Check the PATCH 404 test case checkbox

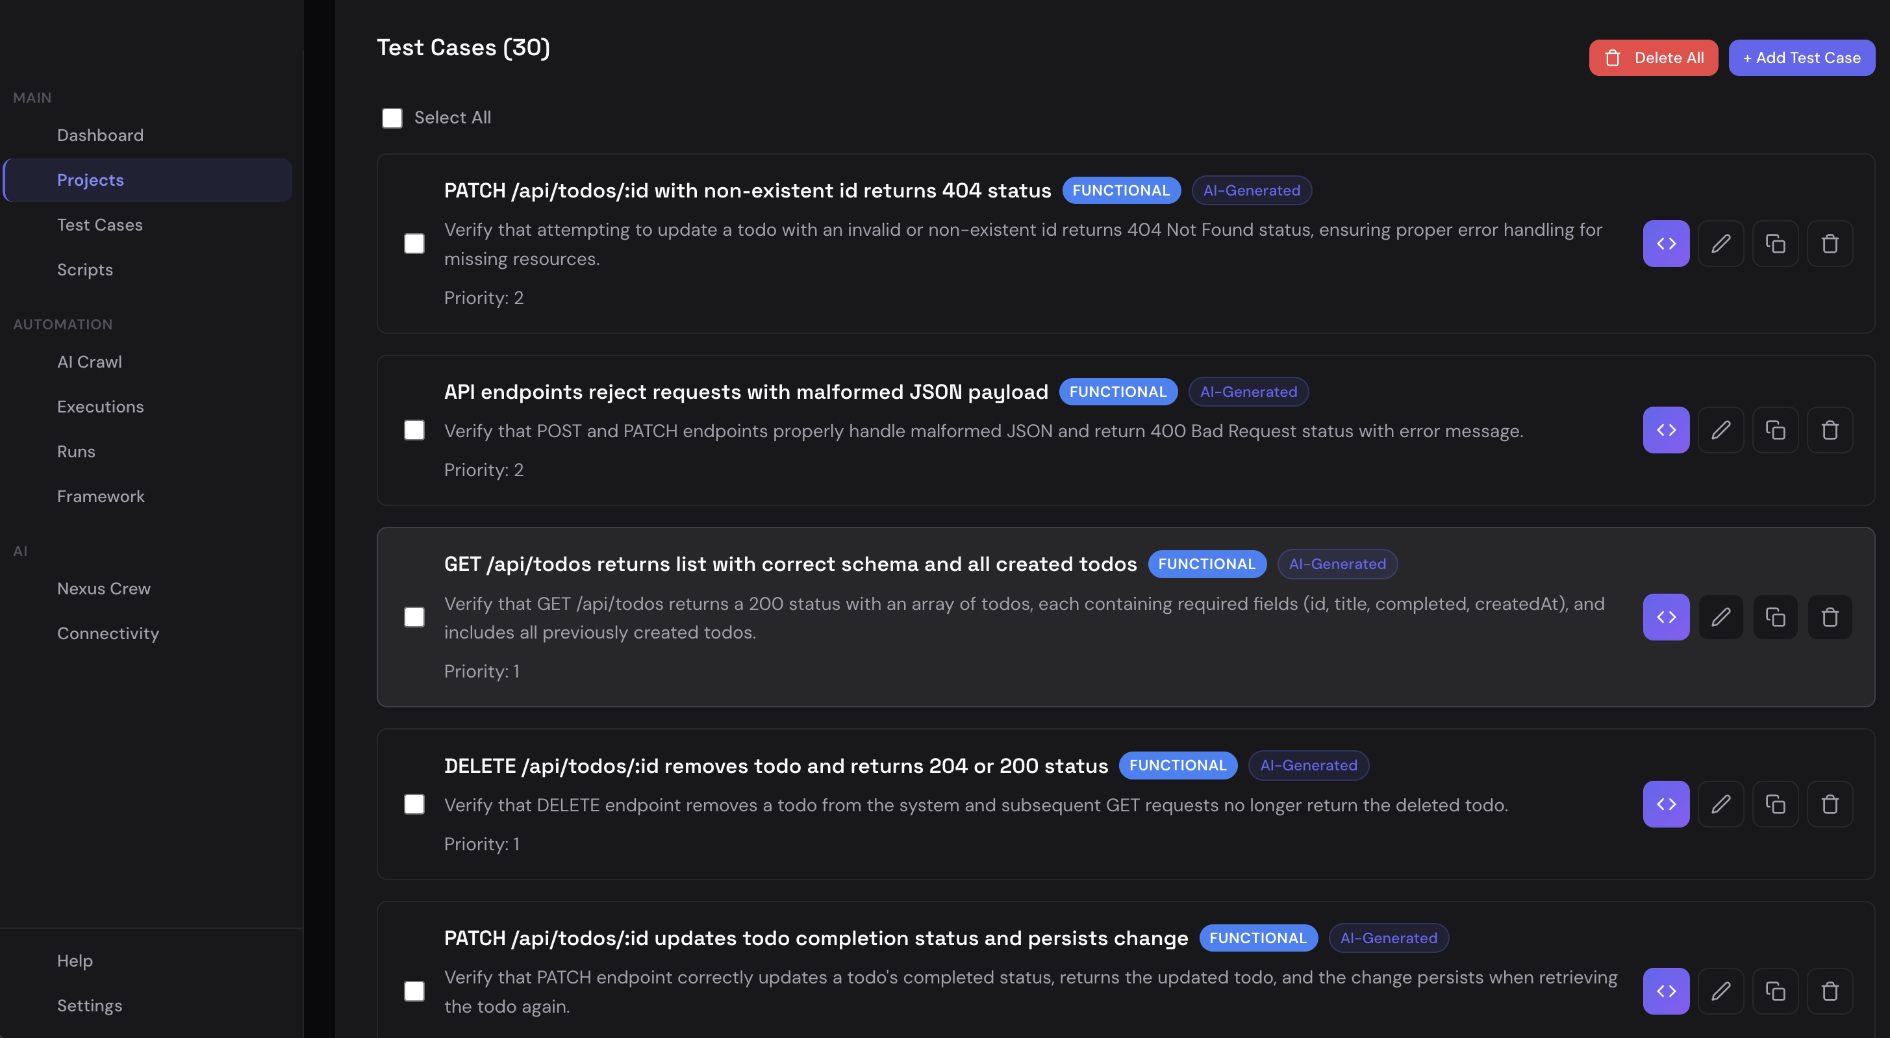tap(414, 243)
